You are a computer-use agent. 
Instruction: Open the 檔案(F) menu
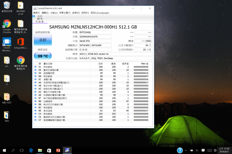point(37,13)
